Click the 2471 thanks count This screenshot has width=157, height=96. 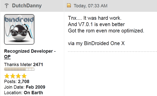coord(38,65)
